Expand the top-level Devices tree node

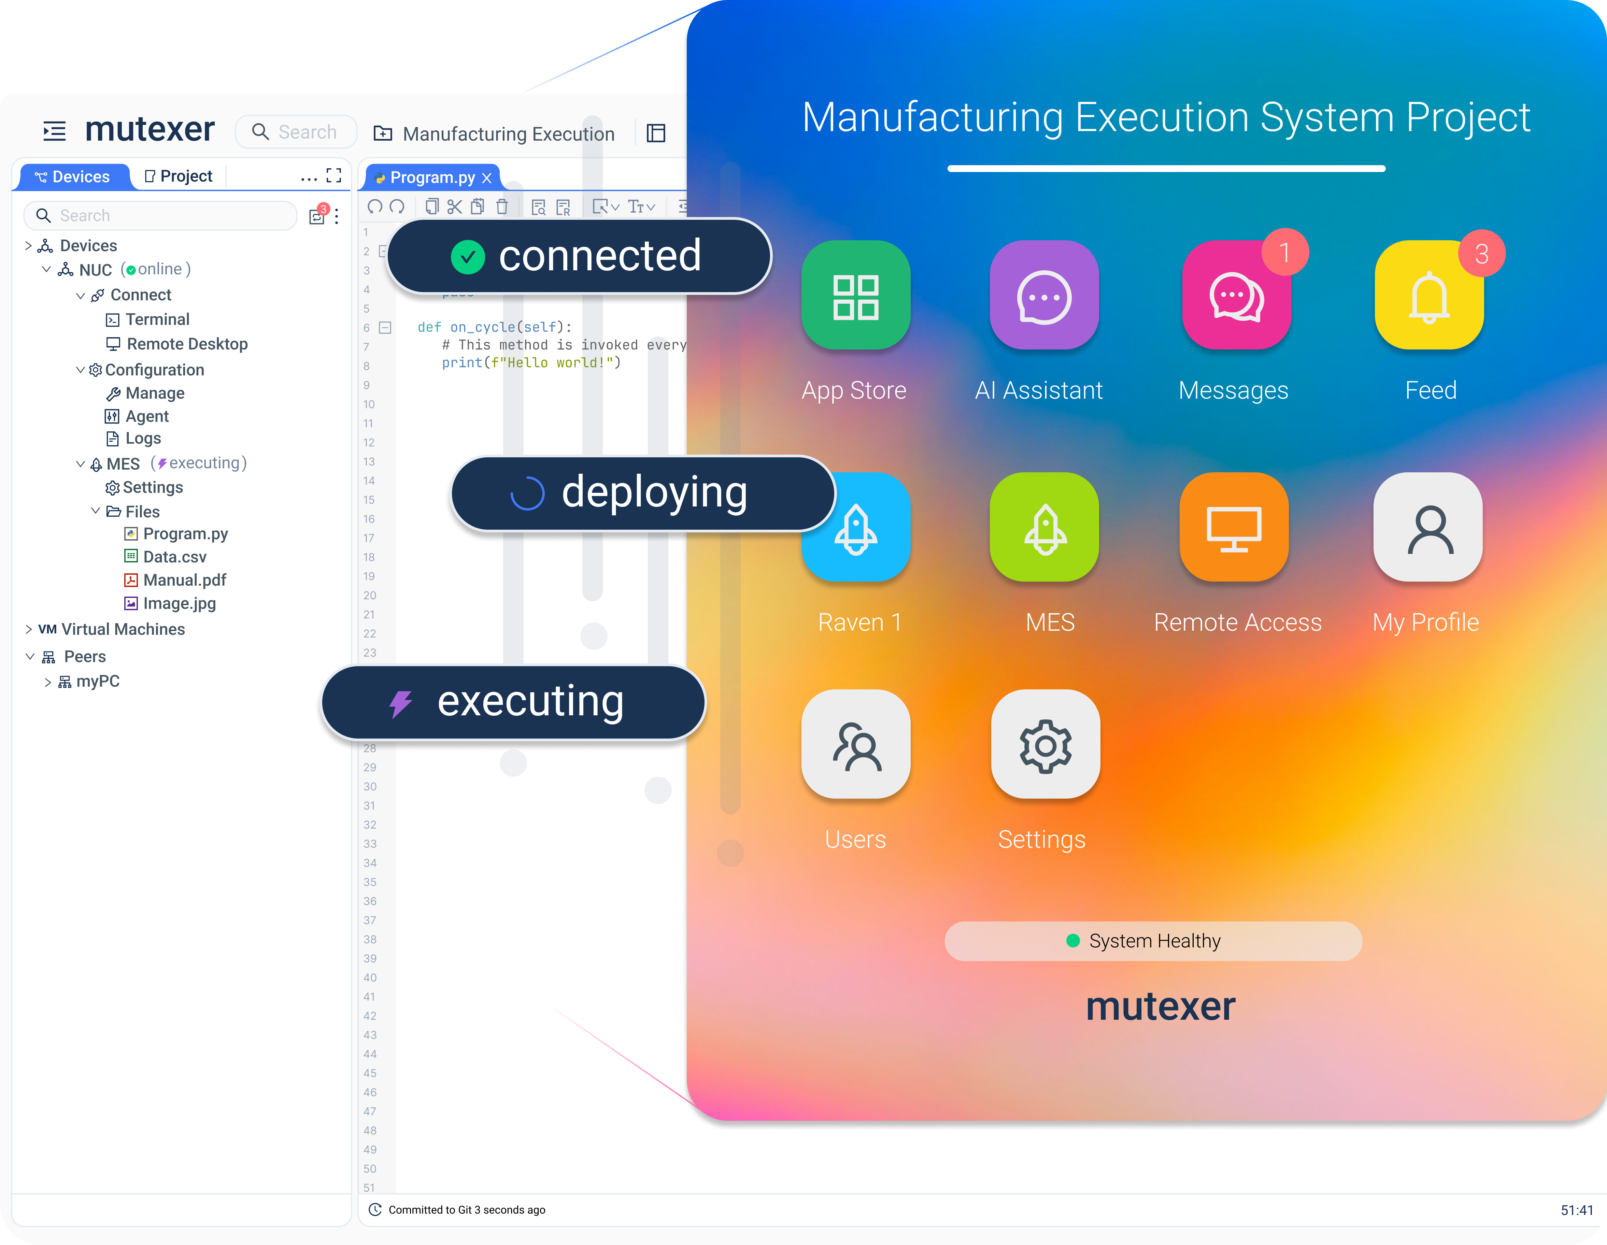29,246
